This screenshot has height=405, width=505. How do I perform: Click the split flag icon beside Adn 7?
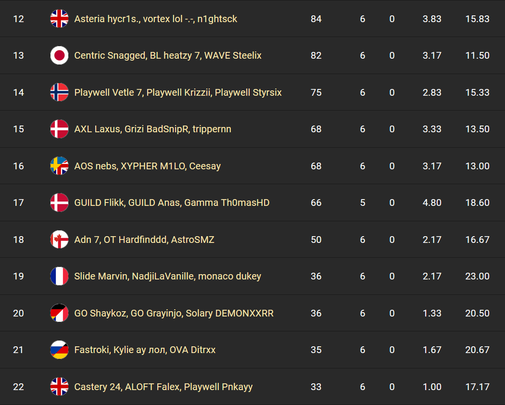pyautogui.click(x=59, y=240)
